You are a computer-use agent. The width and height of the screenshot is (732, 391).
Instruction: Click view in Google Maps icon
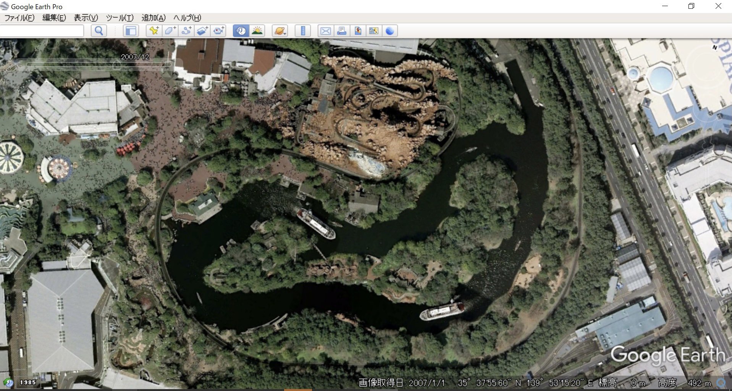coord(374,31)
